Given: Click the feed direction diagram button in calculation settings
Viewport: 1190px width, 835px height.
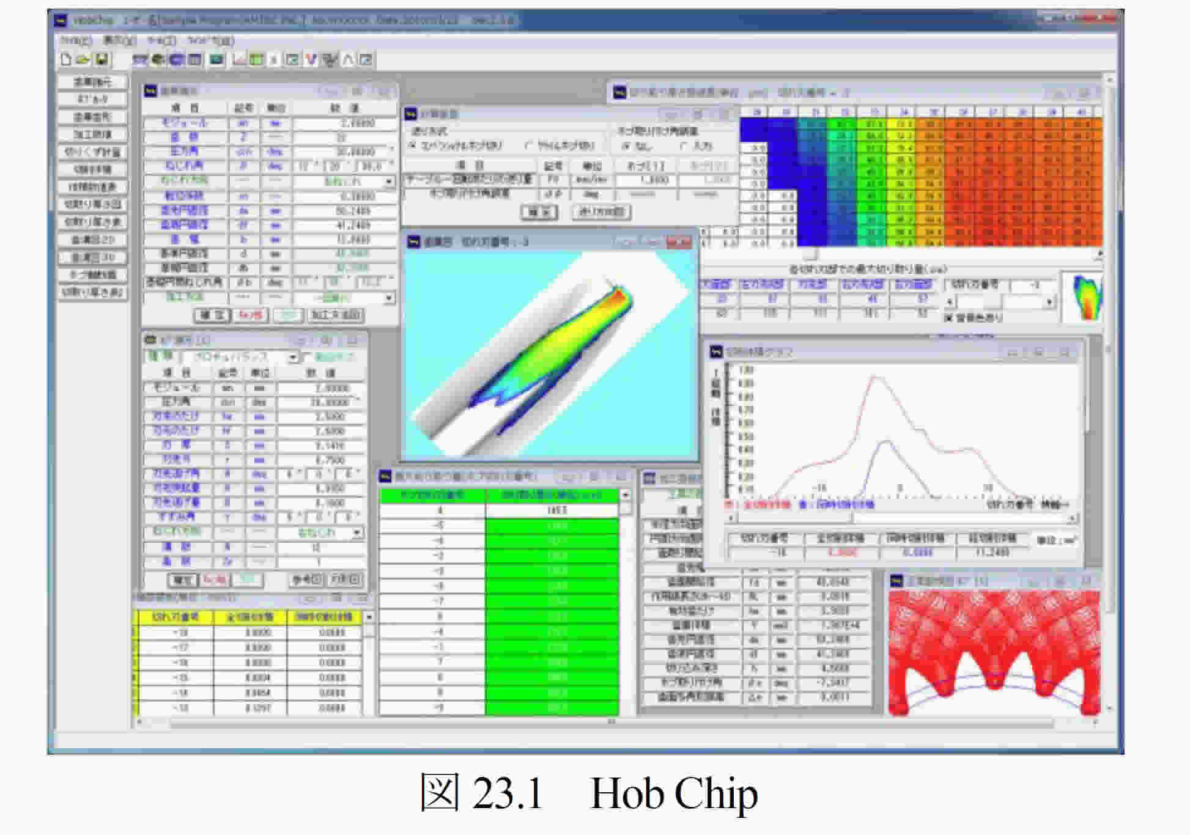Looking at the screenshot, I should pyautogui.click(x=601, y=212).
